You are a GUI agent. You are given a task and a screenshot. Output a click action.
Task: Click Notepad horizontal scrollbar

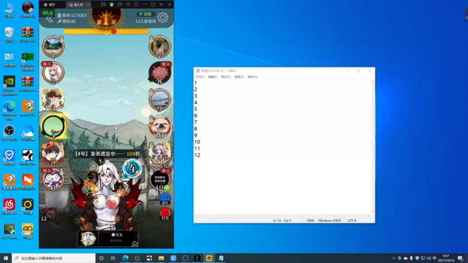[283, 216]
